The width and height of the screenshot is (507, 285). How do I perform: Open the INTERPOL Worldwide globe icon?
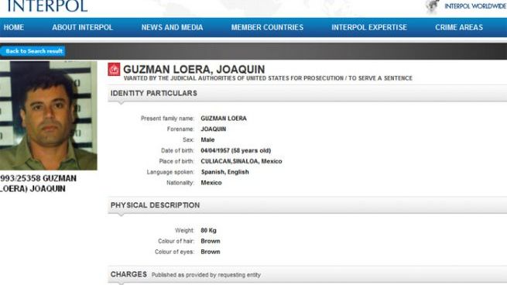[433, 6]
